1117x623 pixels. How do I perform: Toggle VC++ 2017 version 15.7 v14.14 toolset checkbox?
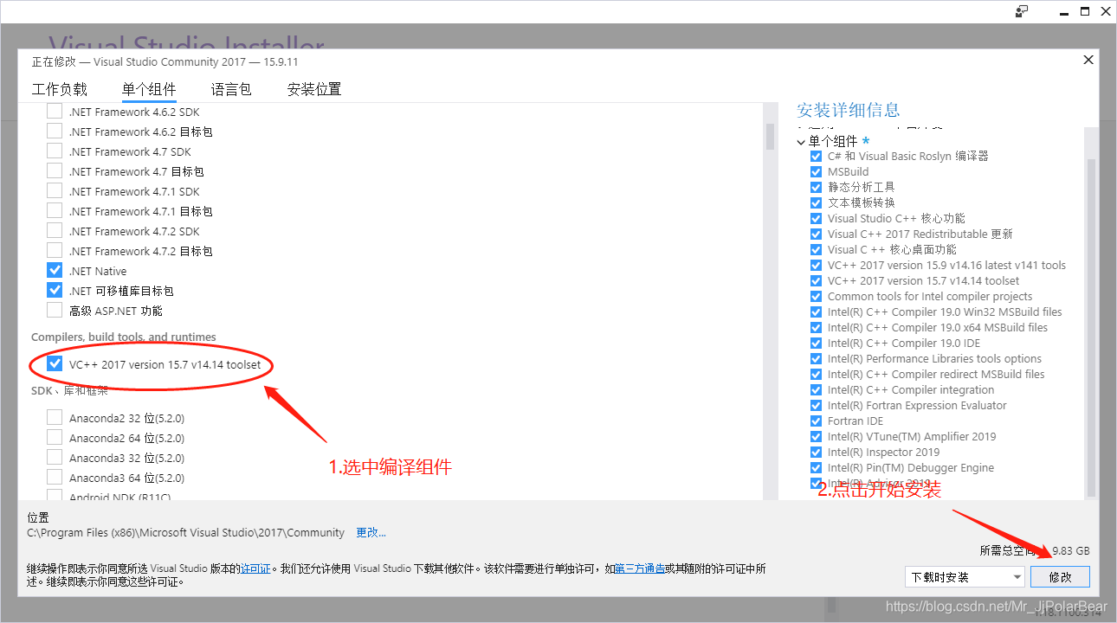[x=55, y=364]
